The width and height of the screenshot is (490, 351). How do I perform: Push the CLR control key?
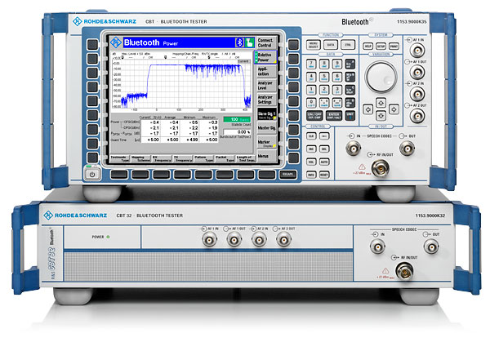(311, 136)
